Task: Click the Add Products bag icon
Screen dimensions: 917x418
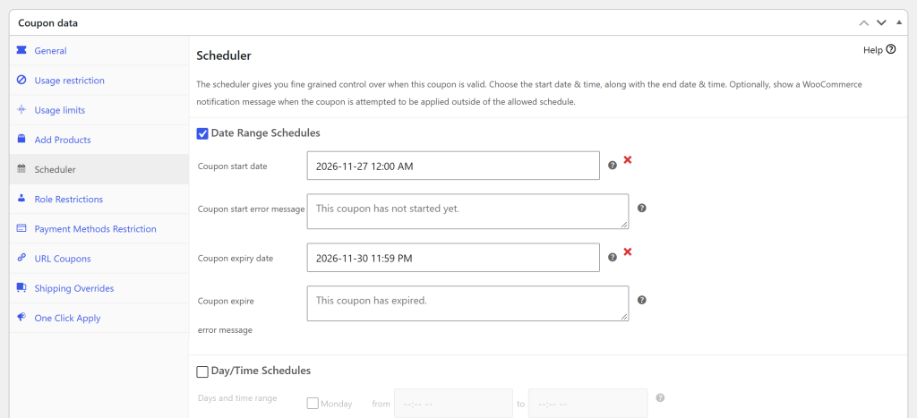Action: tap(21, 139)
